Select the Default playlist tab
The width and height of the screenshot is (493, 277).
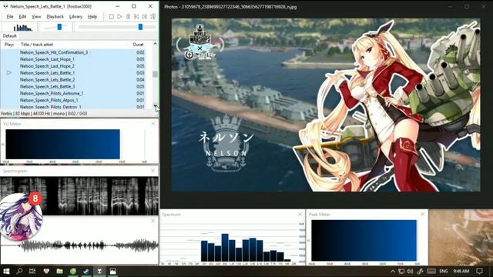[x=9, y=36]
